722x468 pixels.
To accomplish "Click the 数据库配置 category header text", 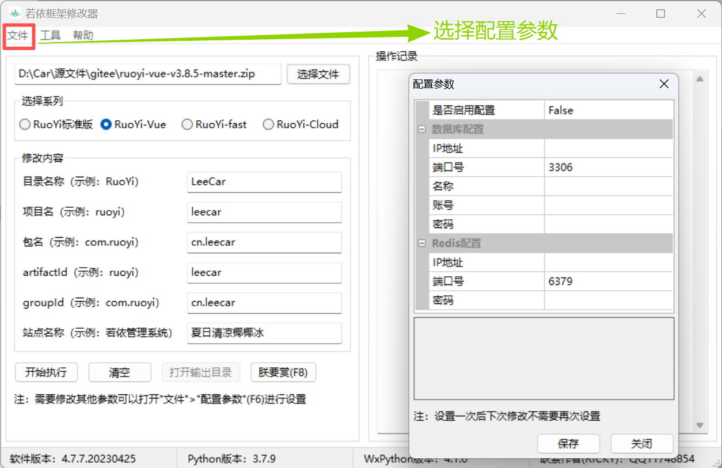I will [458, 130].
